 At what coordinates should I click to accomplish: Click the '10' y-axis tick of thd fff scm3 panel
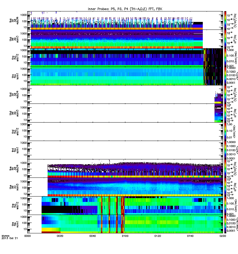pos(25,120)
